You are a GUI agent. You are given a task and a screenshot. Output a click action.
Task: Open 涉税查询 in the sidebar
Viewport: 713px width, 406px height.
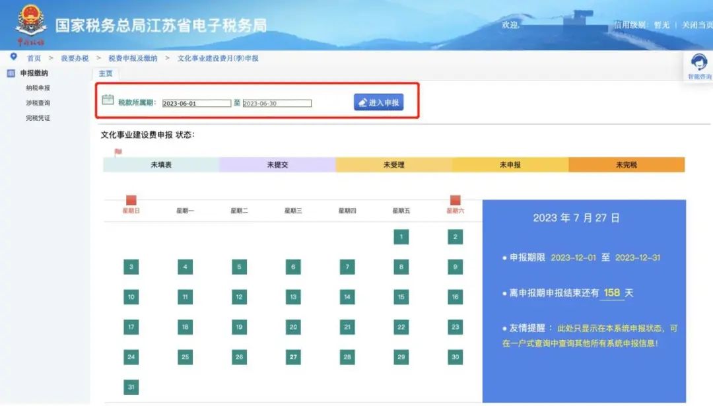[38, 103]
